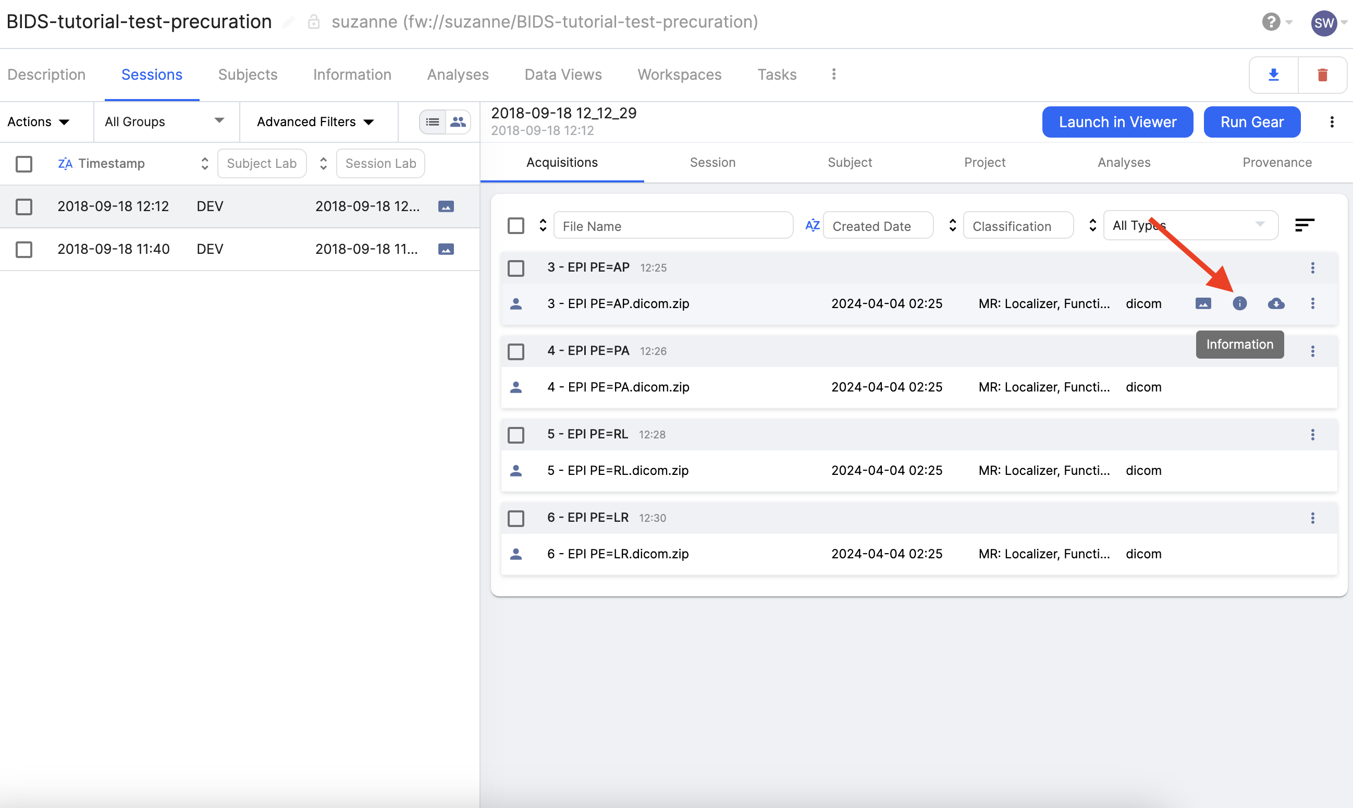Open the project Information tab
1353x808 pixels.
coord(352,75)
